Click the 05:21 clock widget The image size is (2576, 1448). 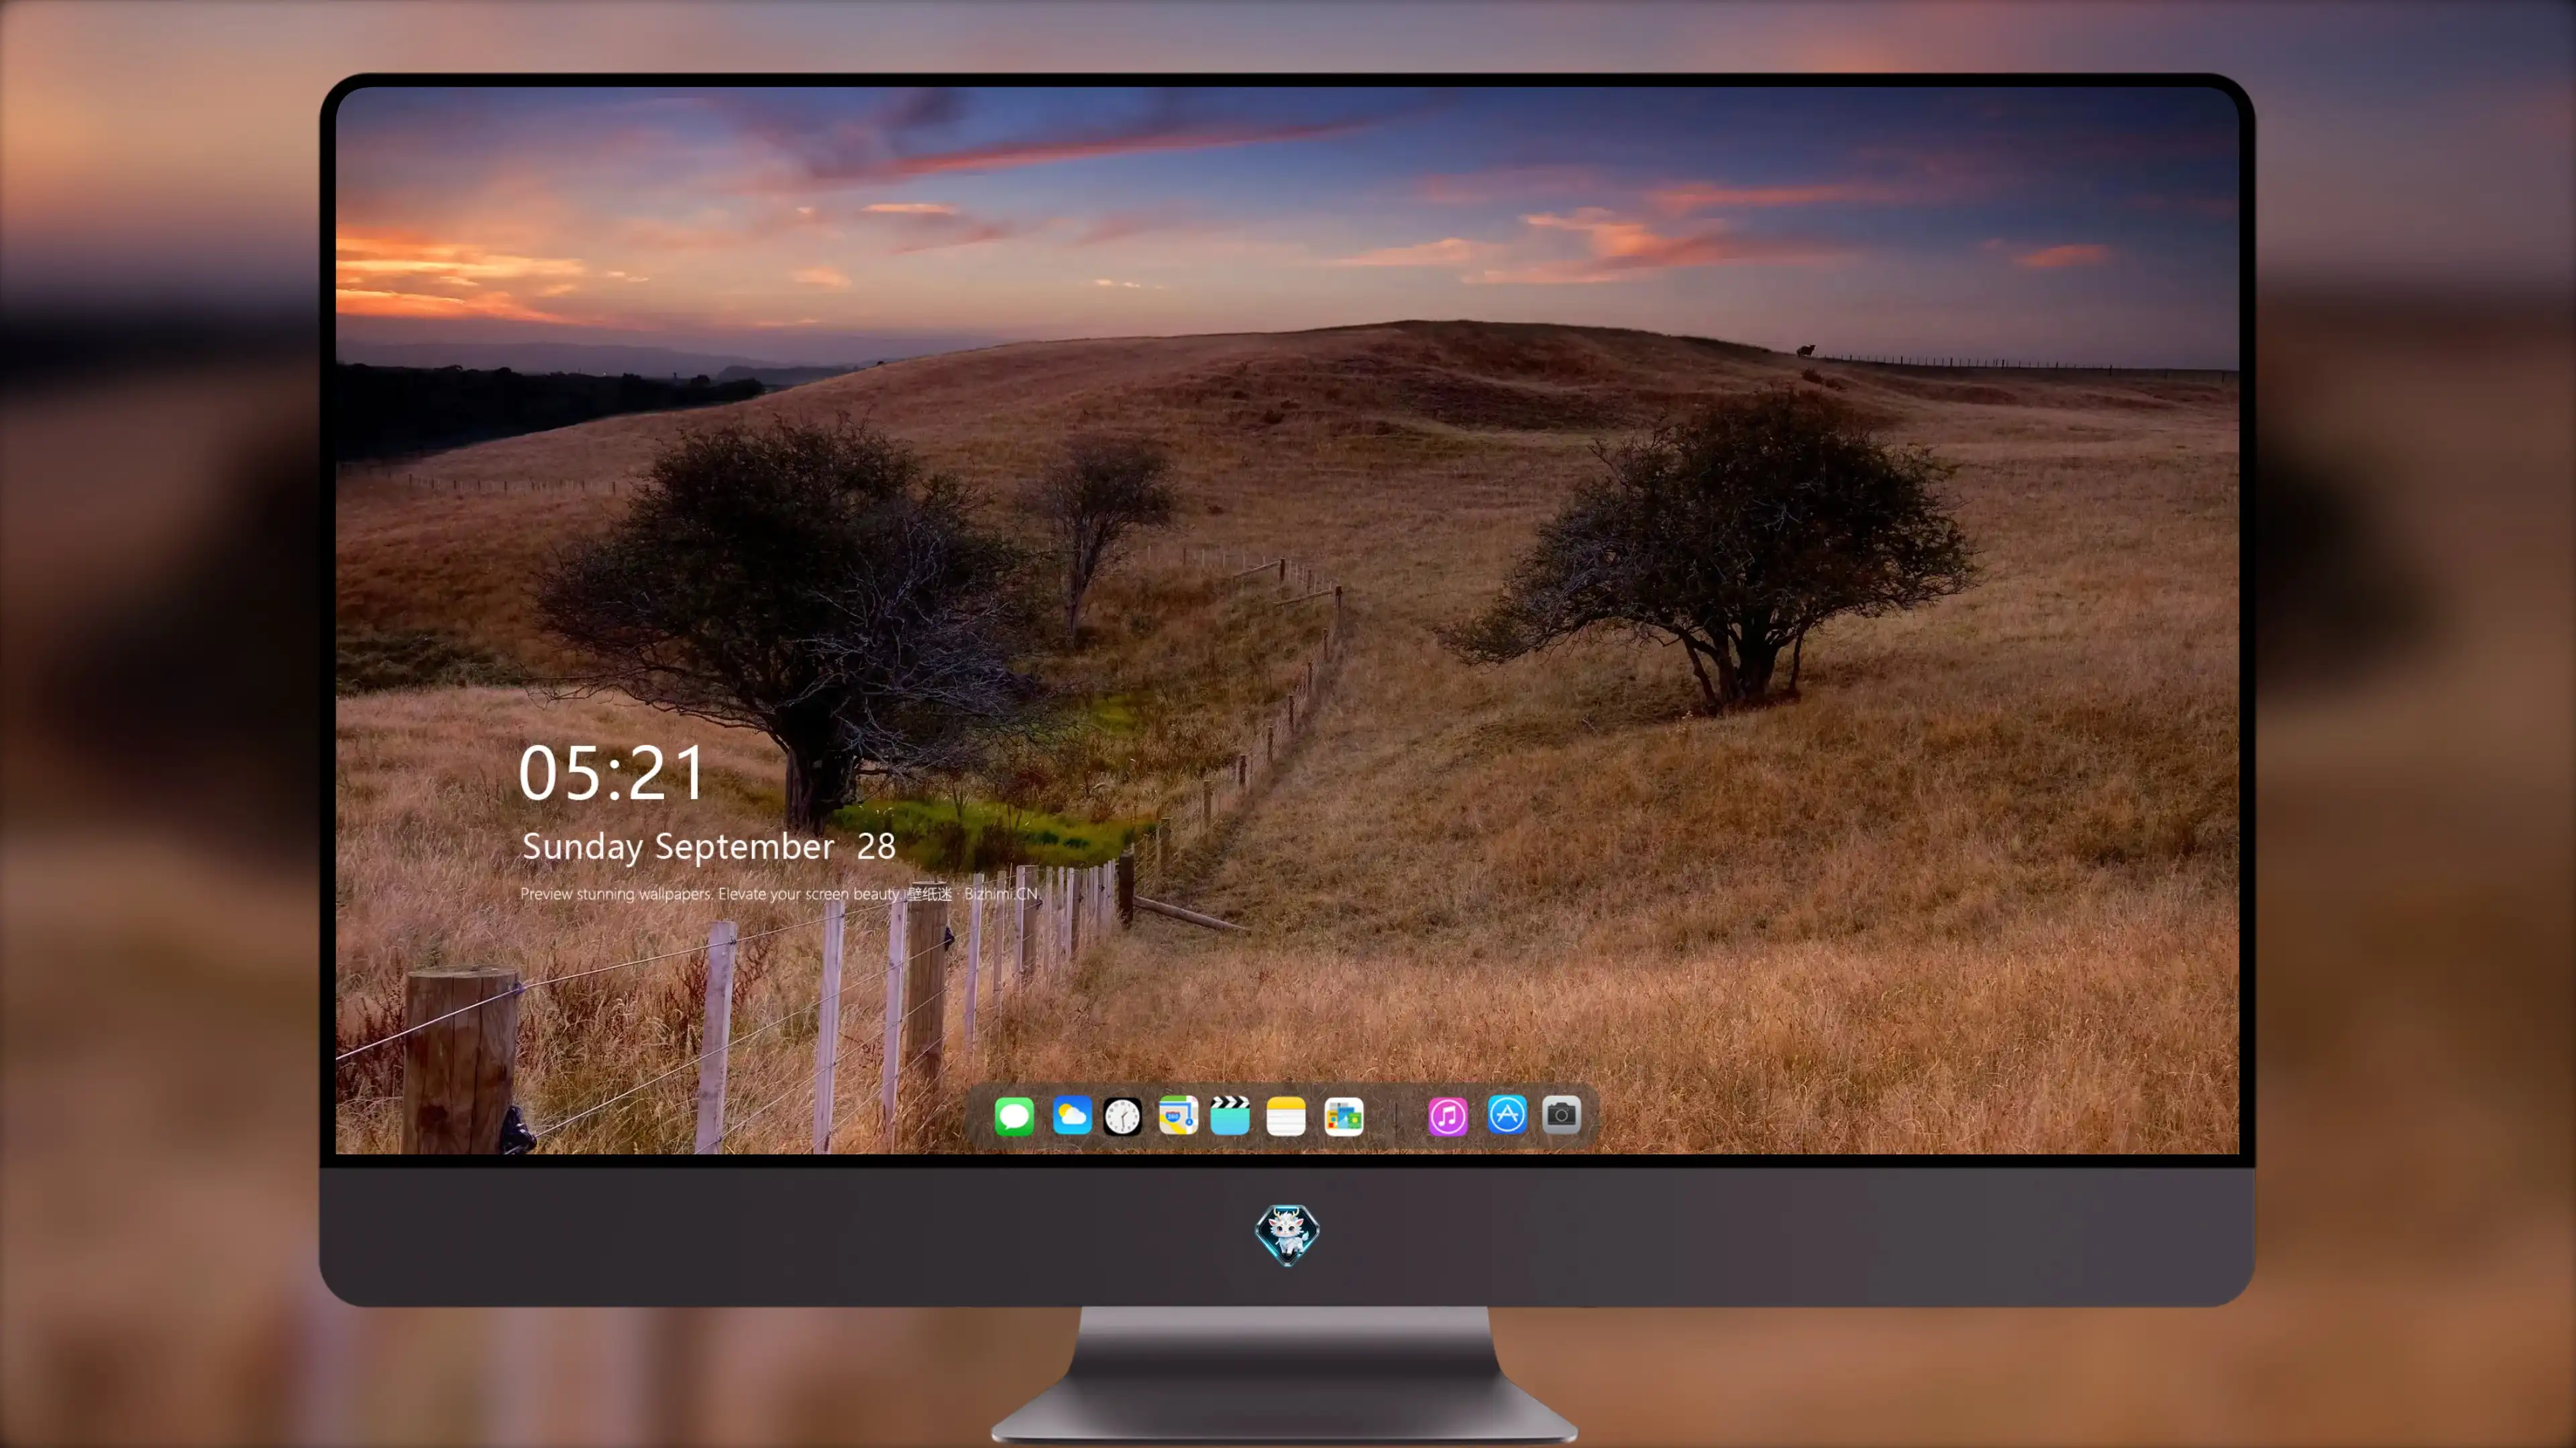[611, 772]
